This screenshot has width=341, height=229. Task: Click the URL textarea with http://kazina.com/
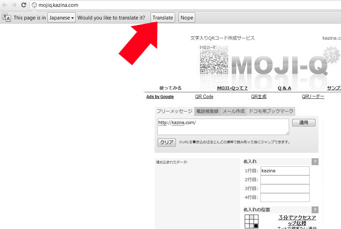pyautogui.click(x=223, y=126)
